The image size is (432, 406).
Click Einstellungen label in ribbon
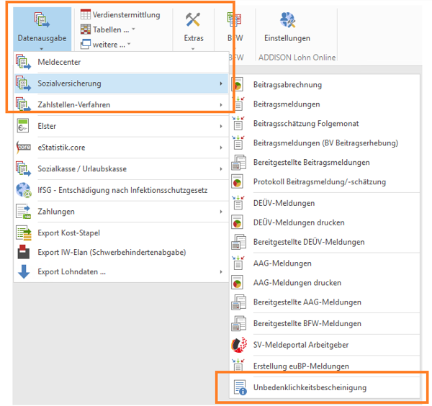pos(287,38)
